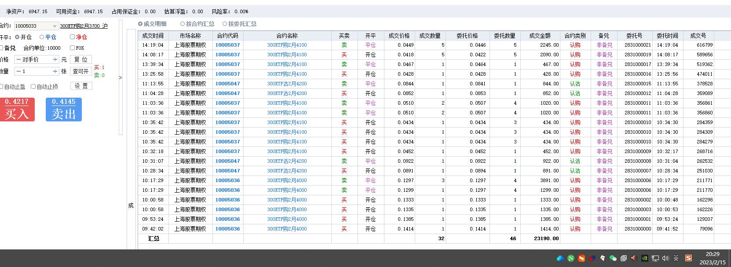The width and height of the screenshot is (731, 267).
Task: Click the WeChat icon in system tray
Action: pos(613,258)
